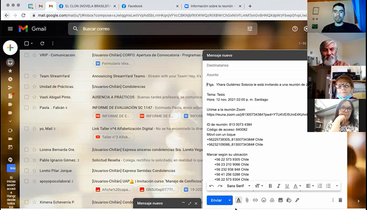Click the blue Enviar button

pyautogui.click(x=216, y=200)
